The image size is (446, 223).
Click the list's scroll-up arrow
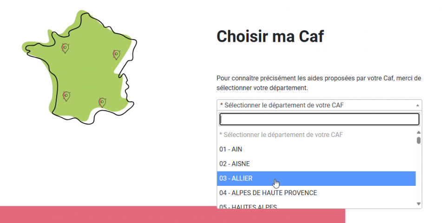[x=419, y=132]
